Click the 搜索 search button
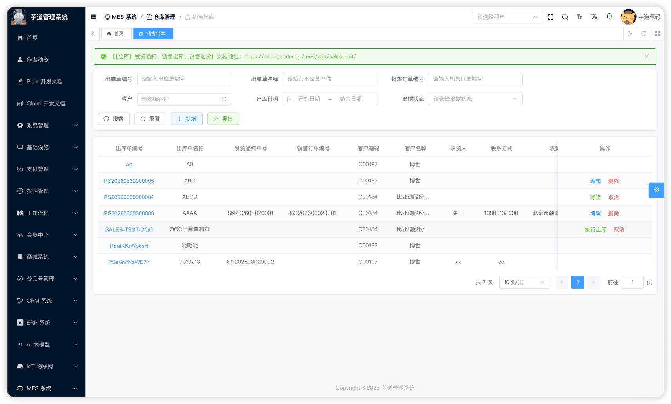The image size is (671, 404). coord(114,119)
